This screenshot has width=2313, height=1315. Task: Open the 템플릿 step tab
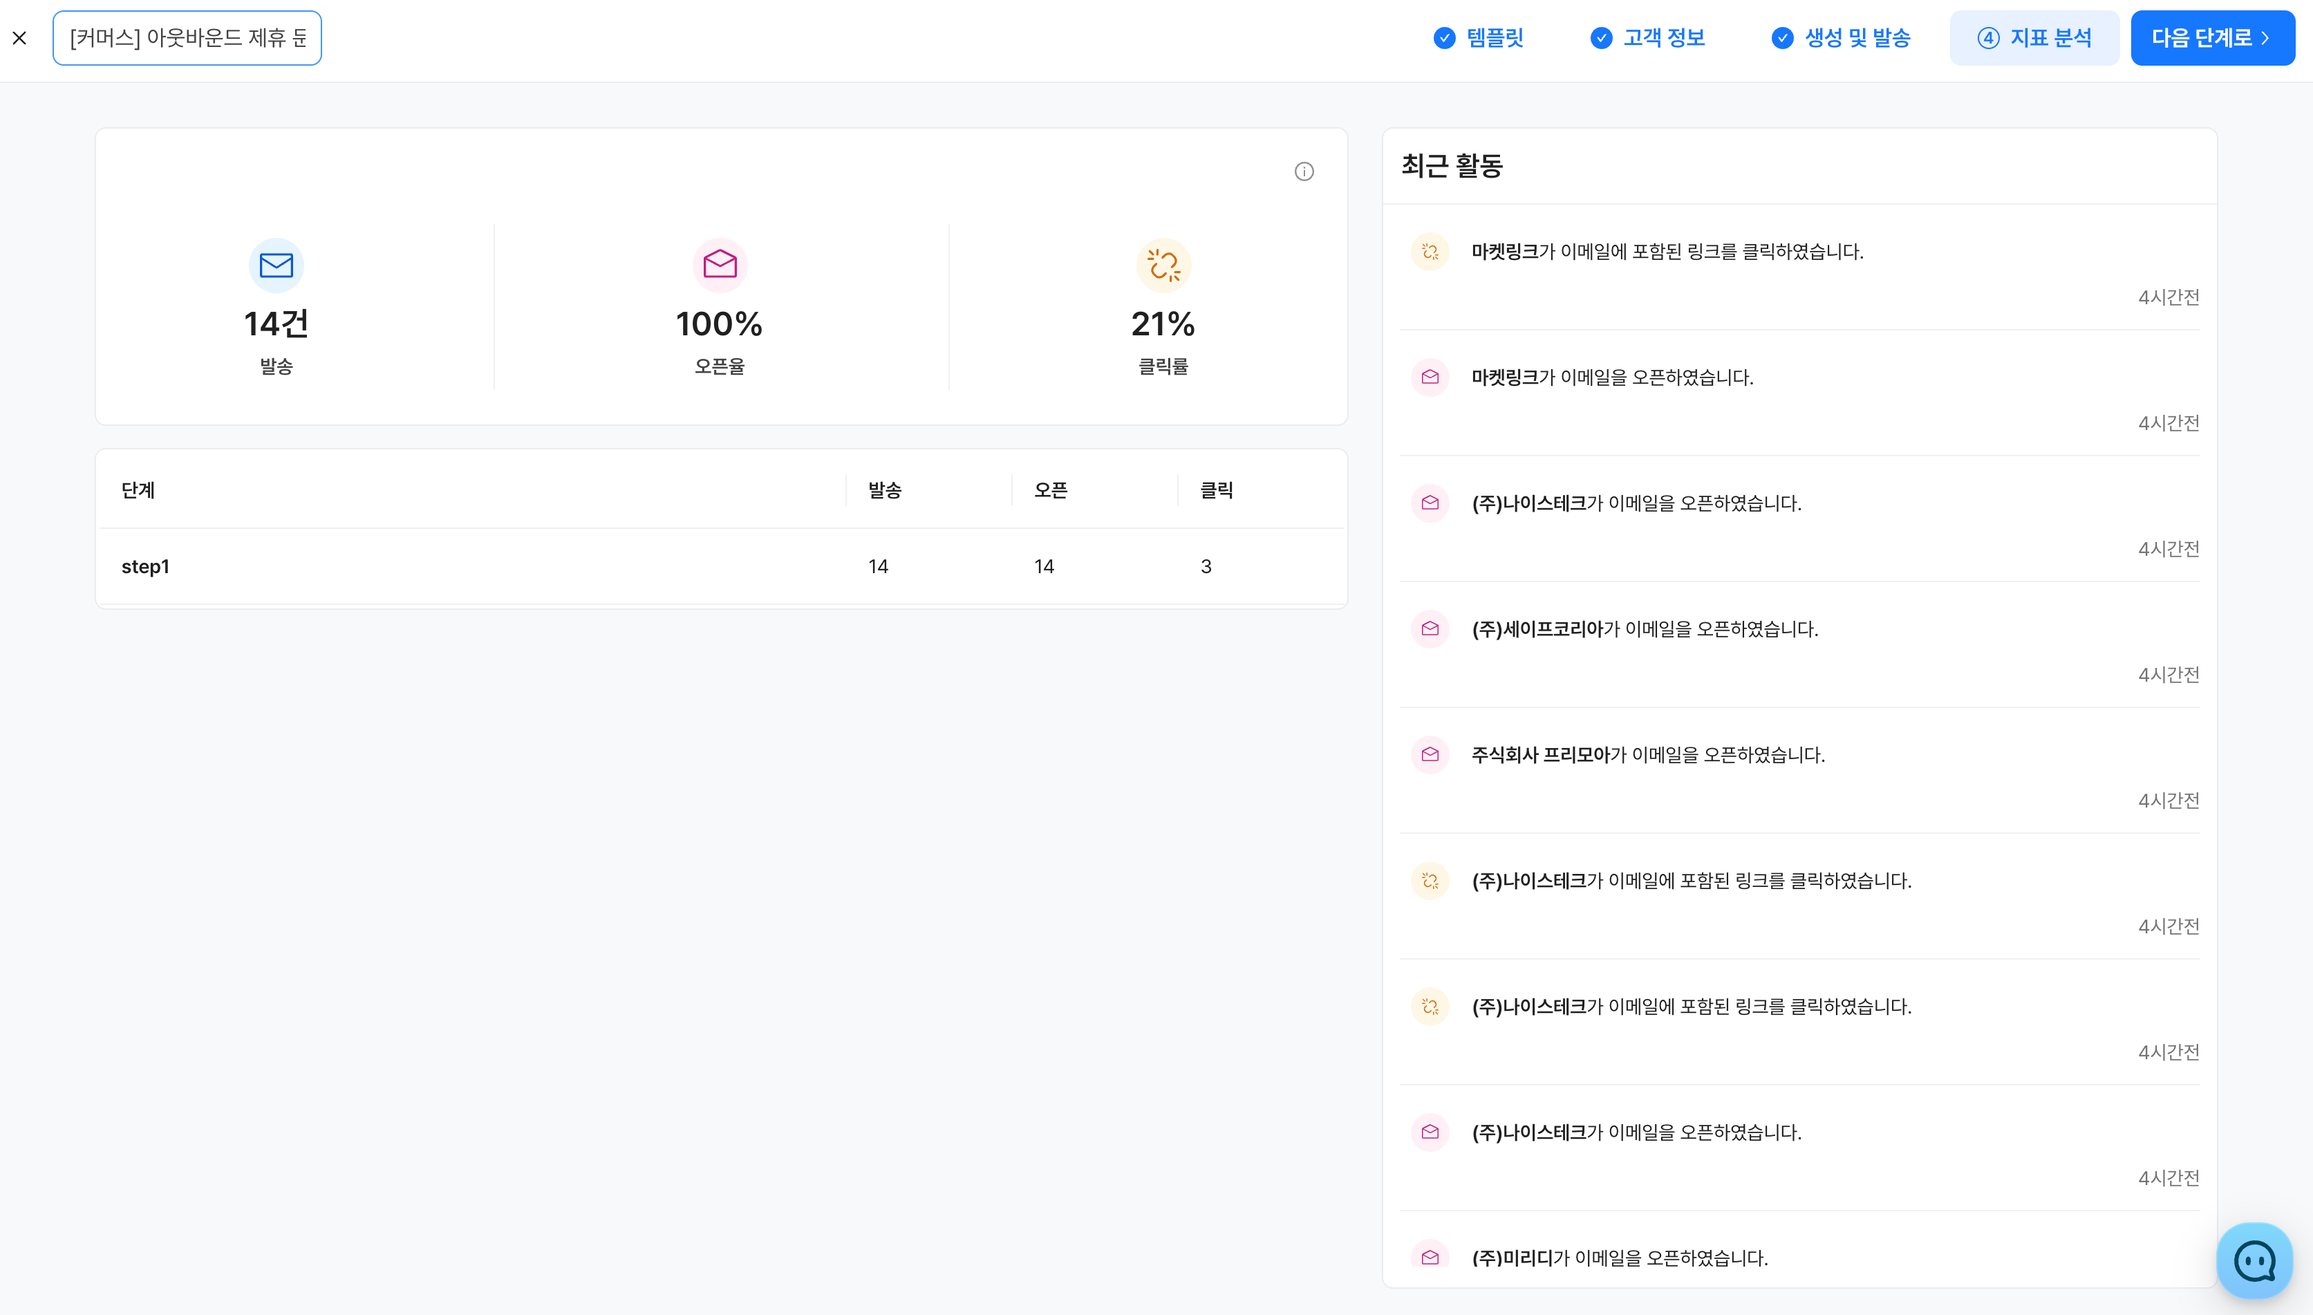[1479, 38]
